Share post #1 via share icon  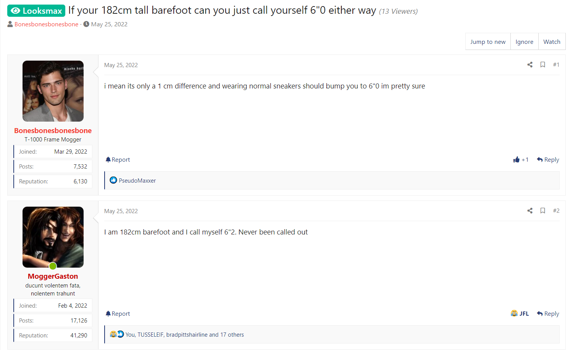530,65
